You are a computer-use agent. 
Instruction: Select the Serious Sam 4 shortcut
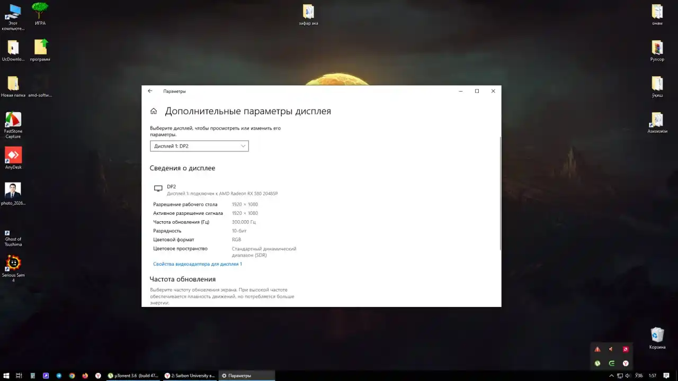[x=13, y=269]
